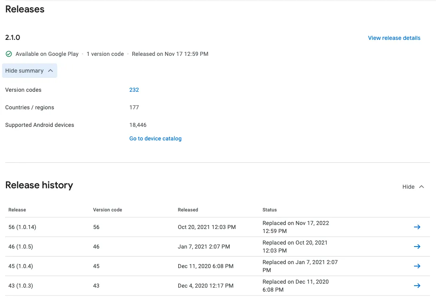Select the 56 (1.0.14) release row name
The height and width of the screenshot is (300, 436).
22,227
